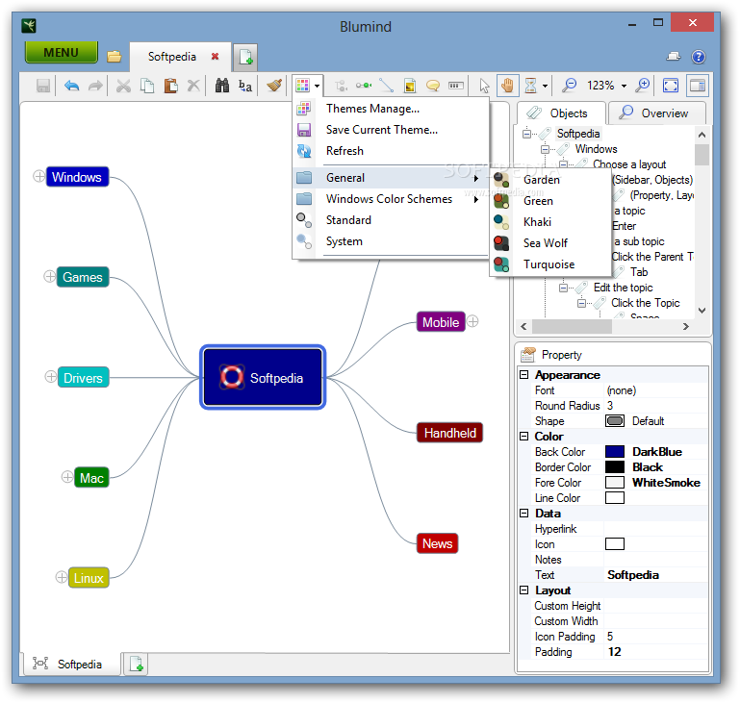The image size is (740, 703).
Task: Close the Softpedia document tab
Action: (216, 57)
